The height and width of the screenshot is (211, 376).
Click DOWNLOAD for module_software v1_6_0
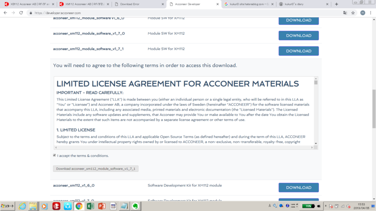coord(298,21)
